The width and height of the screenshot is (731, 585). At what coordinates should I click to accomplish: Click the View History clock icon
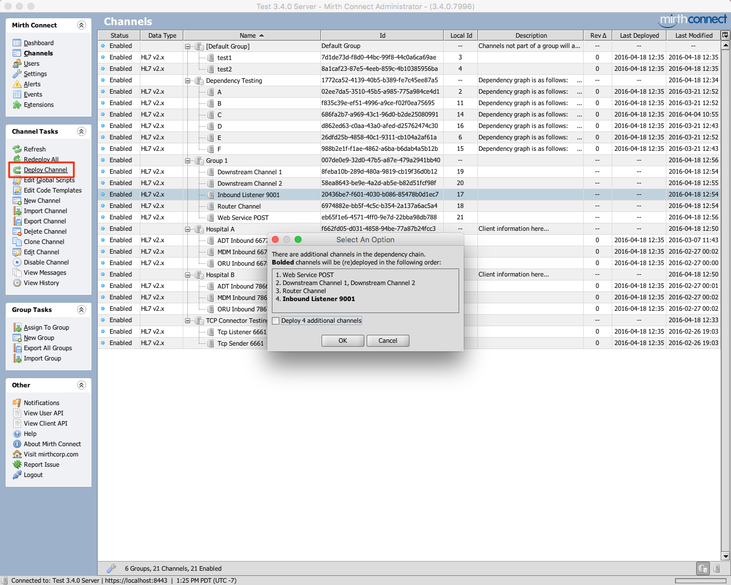pyautogui.click(x=17, y=283)
